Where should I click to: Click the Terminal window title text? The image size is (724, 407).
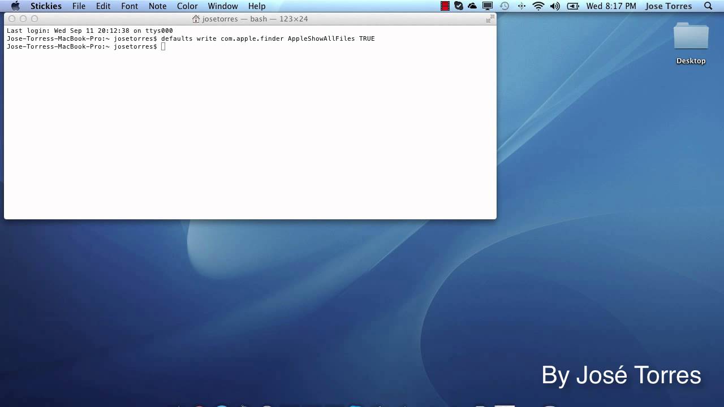[255, 19]
